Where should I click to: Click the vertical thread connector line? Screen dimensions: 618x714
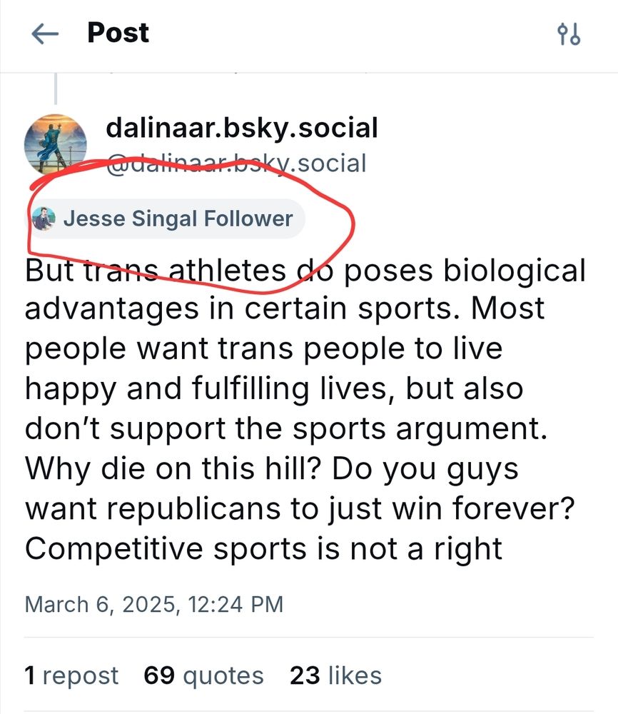55,89
